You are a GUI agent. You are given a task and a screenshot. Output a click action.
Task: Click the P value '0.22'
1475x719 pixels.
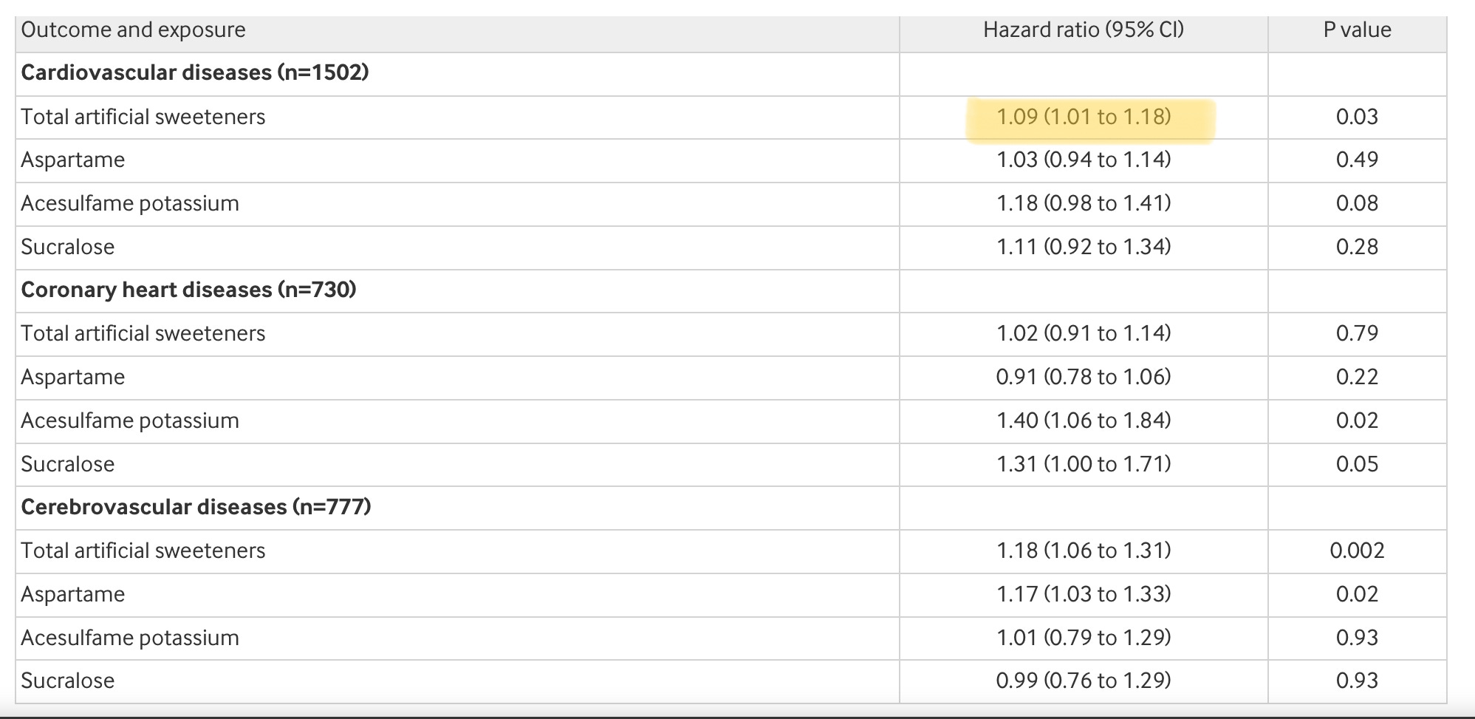click(1357, 377)
